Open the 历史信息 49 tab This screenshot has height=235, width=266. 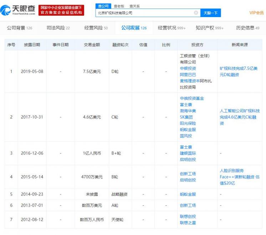pyautogui.click(x=248, y=28)
